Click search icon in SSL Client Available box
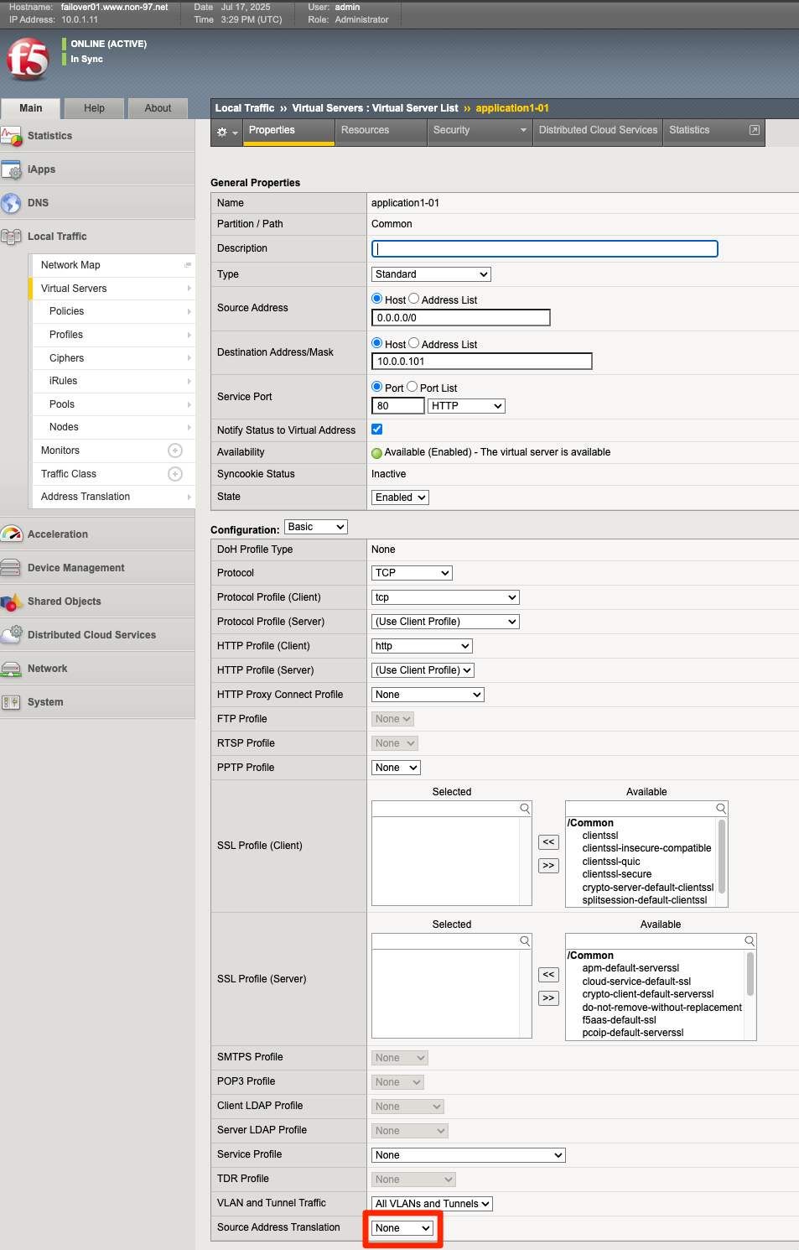Screen dimensions: 799x1250 721,809
